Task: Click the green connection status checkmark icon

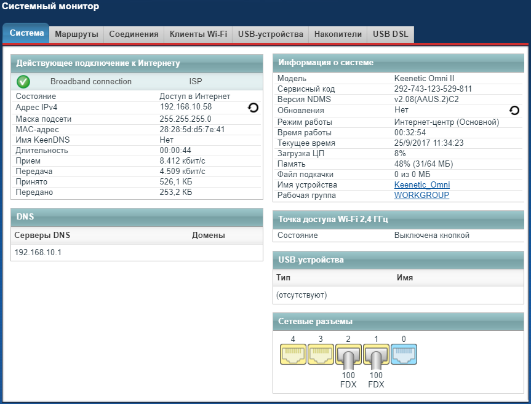Action: coord(23,82)
